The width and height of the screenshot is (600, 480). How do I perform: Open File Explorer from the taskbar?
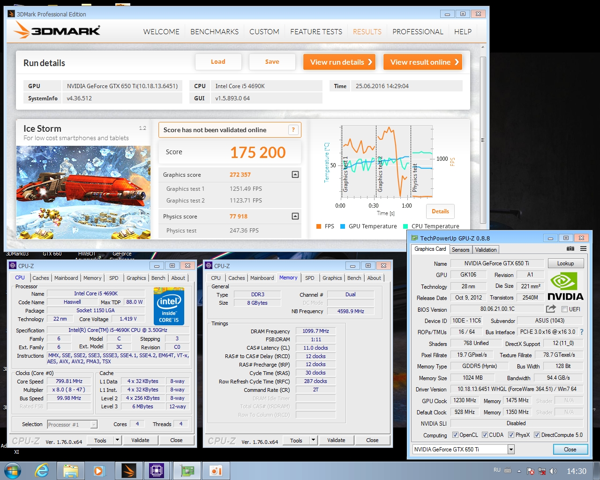coord(71,471)
